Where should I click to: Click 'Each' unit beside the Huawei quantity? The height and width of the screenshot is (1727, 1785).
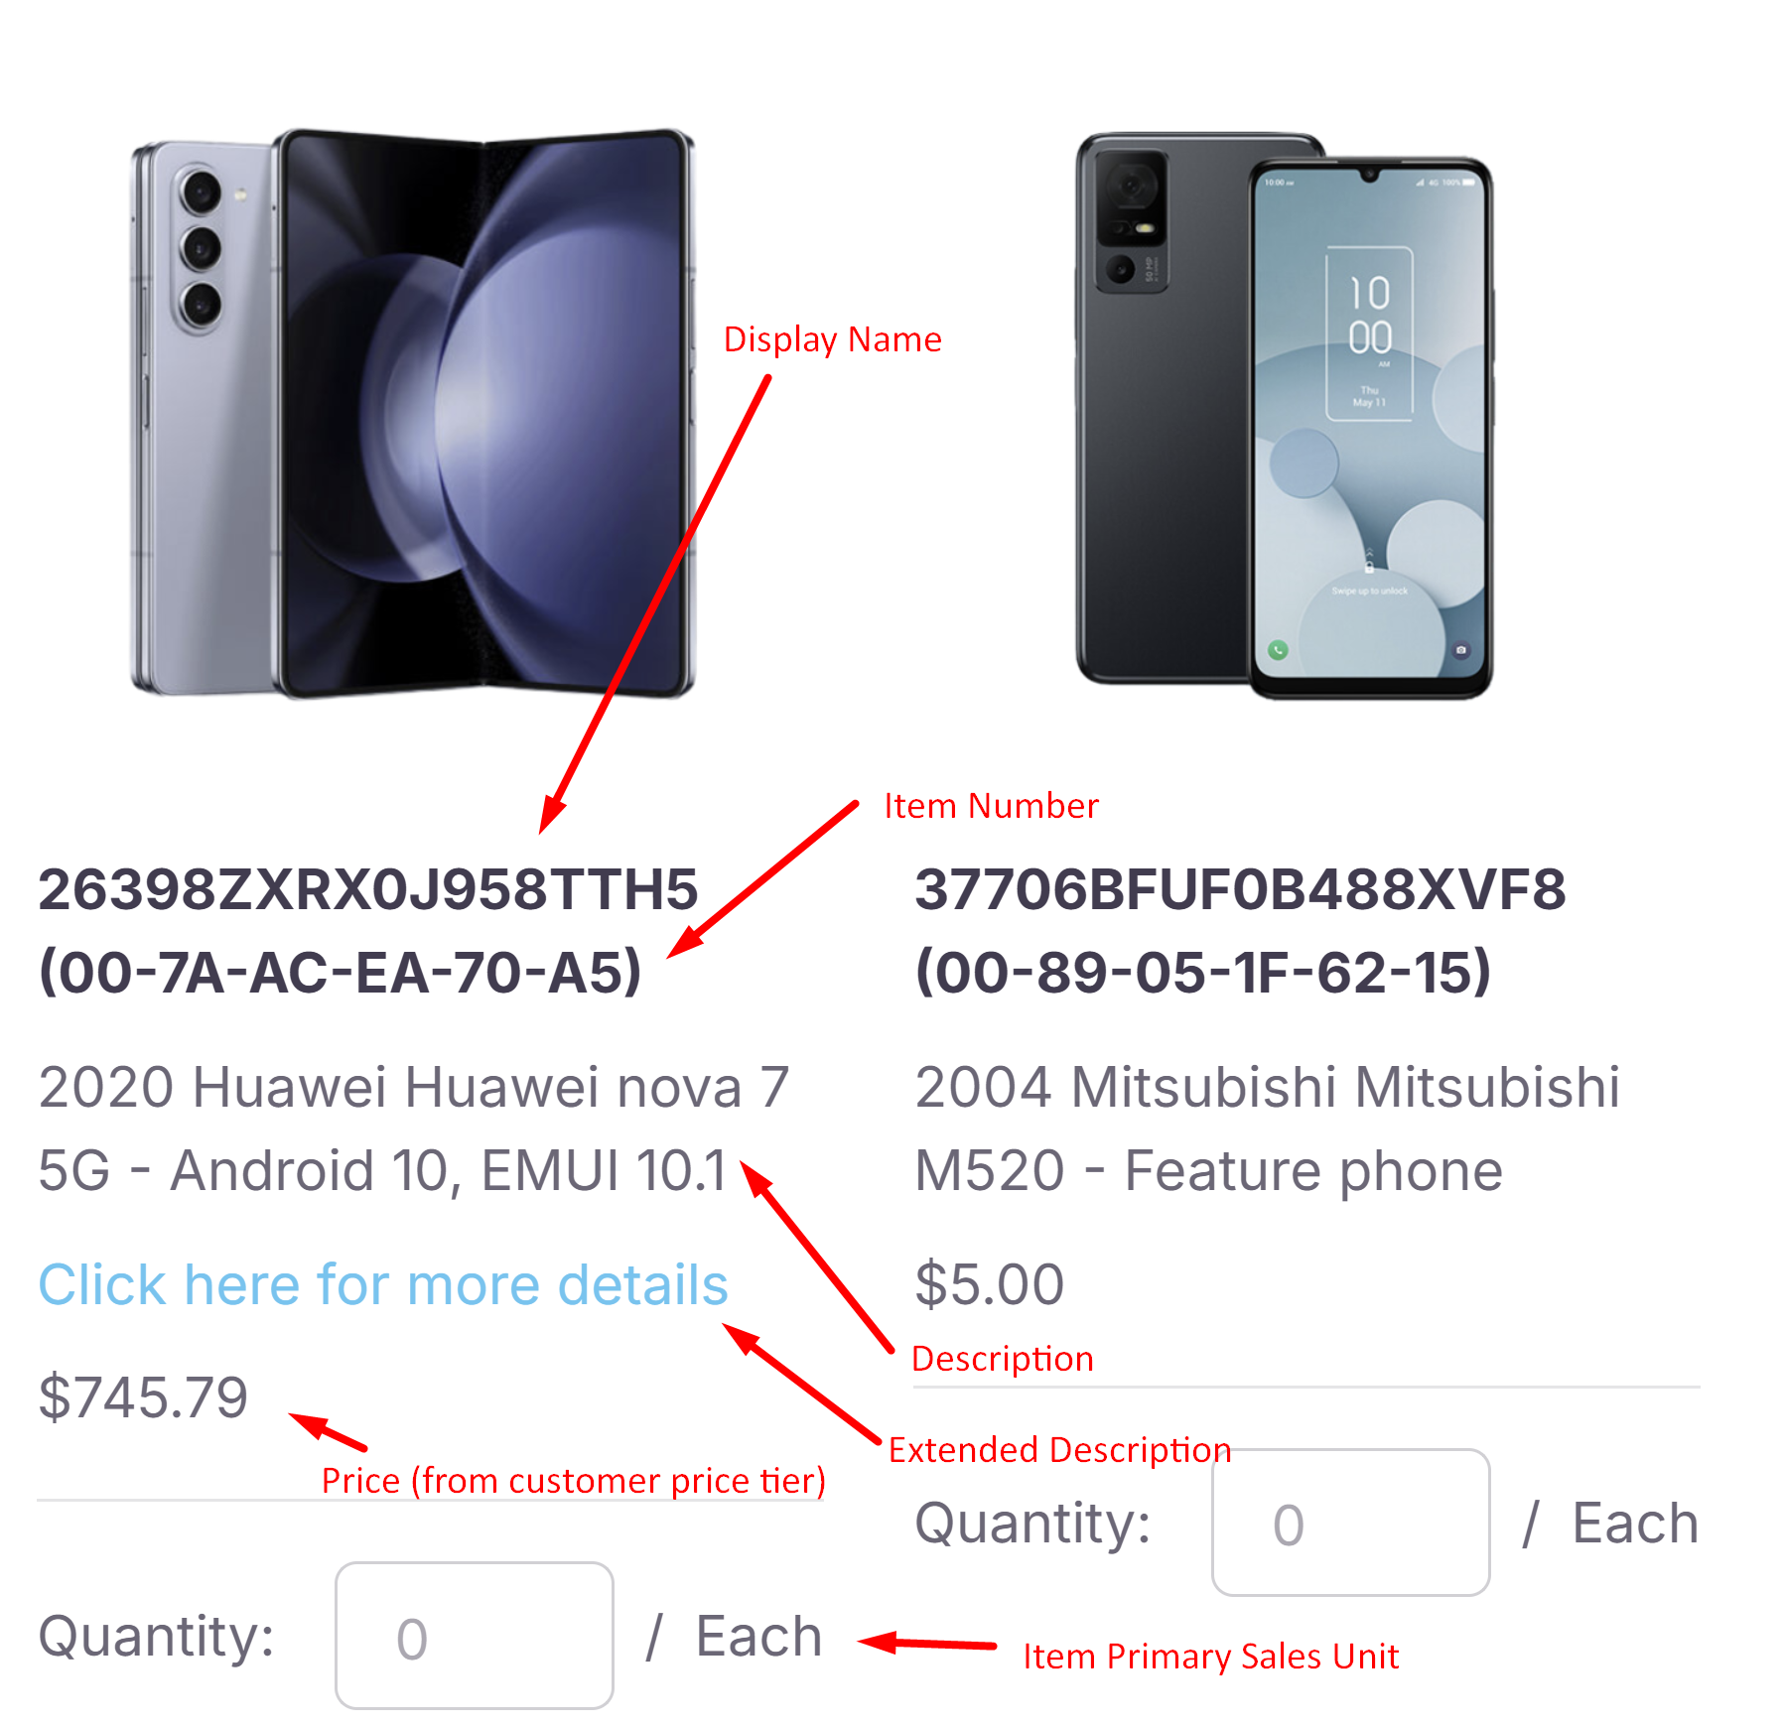(759, 1637)
